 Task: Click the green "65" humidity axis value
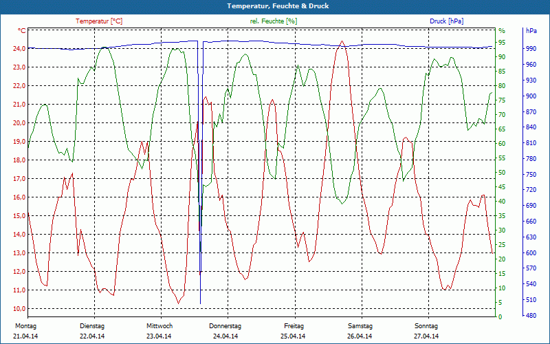(x=502, y=129)
